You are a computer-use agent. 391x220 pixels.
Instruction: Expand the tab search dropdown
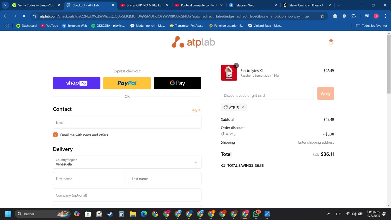(5, 5)
